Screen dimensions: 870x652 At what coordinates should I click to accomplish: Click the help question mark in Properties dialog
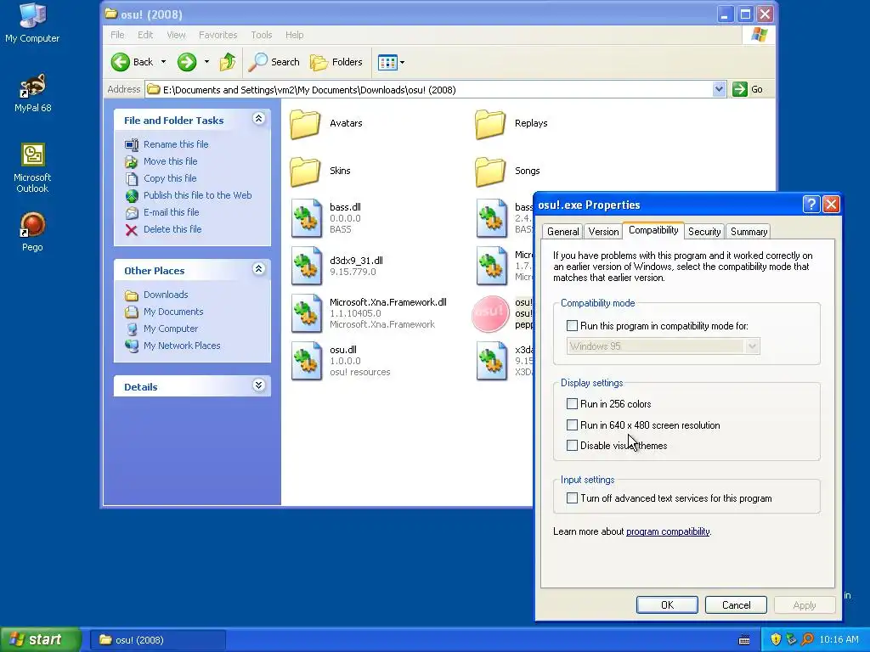(x=811, y=205)
